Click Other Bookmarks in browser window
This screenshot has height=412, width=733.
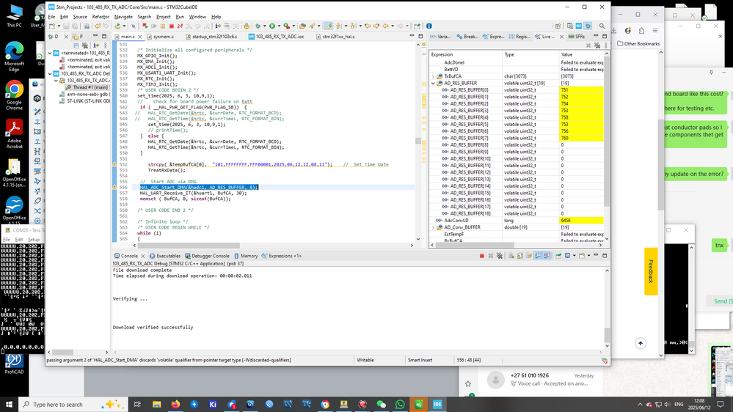point(638,43)
